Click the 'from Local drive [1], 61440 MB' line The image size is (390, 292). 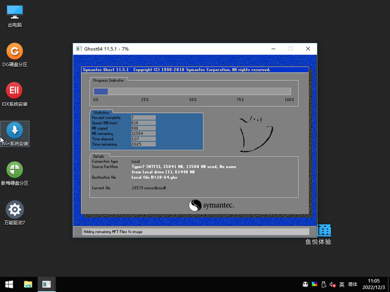(163, 172)
